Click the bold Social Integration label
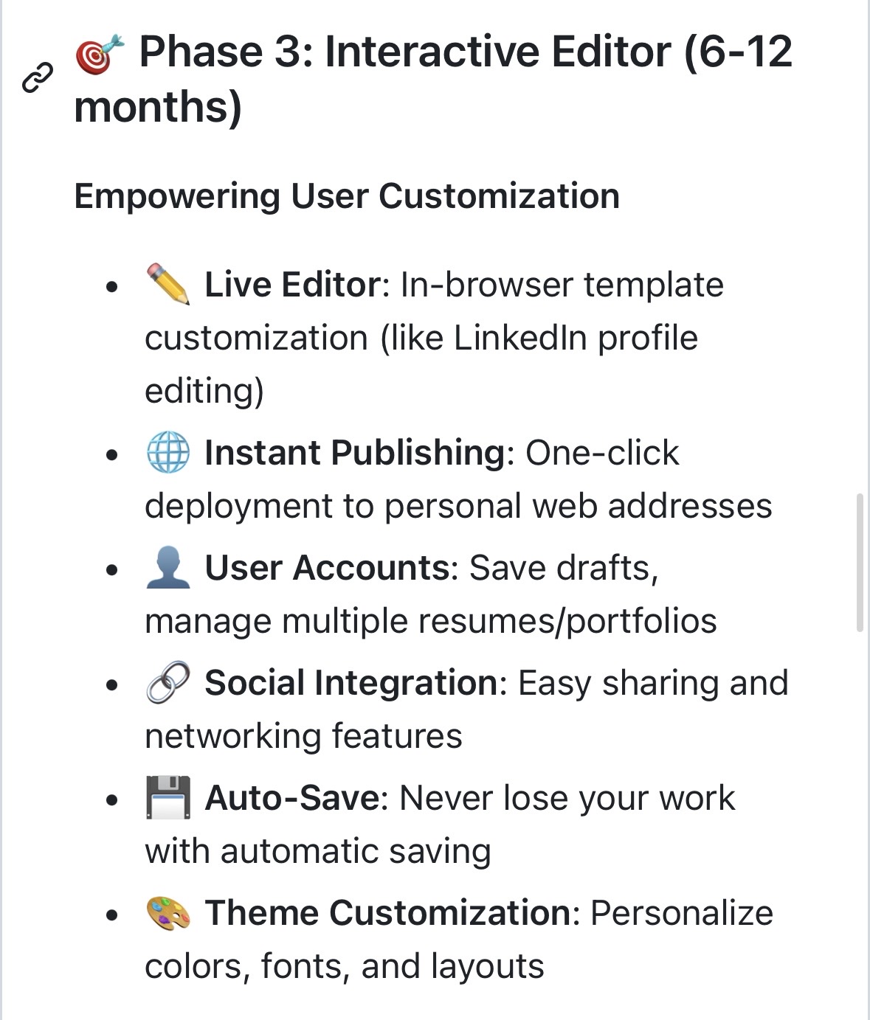Image resolution: width=870 pixels, height=1020 pixels. point(351,683)
